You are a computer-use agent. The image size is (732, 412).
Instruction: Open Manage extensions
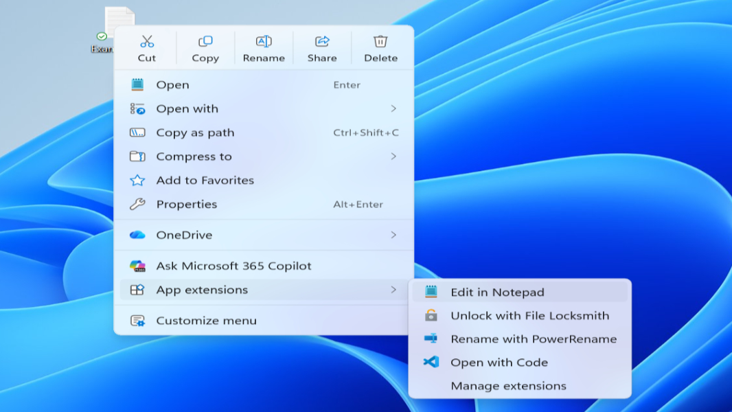pos(520,386)
